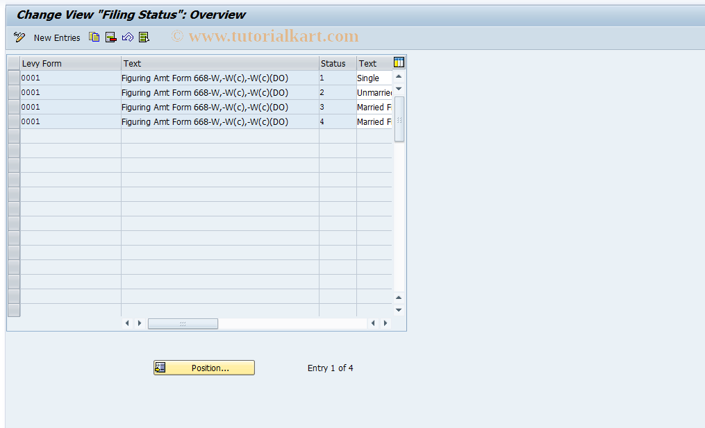Click the horizontal scrollbar thumb

(183, 323)
